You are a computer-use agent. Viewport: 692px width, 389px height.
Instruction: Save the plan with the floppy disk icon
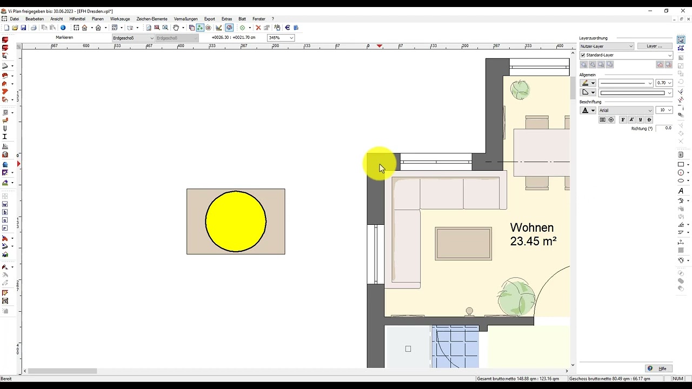(x=23, y=28)
